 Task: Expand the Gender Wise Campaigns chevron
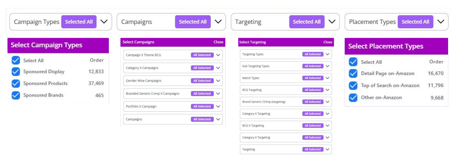click(218, 81)
